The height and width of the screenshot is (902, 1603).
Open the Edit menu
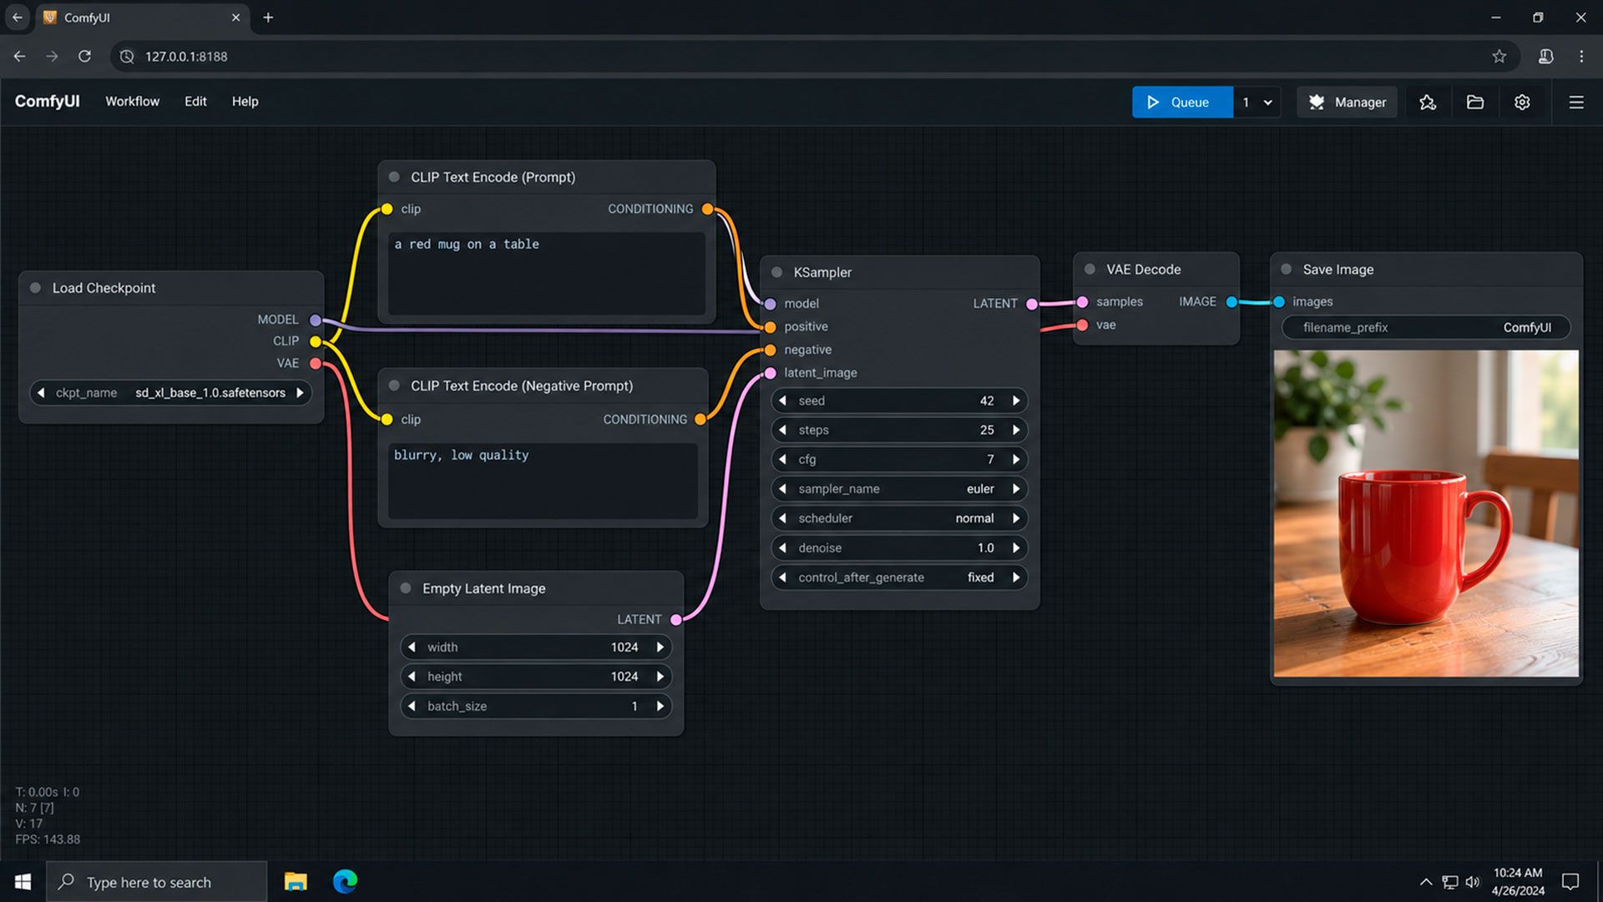pyautogui.click(x=195, y=101)
